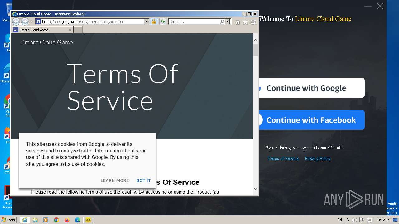Refresh the page with the green arrows
Viewport: 399px width, 224px height.
(162, 21)
